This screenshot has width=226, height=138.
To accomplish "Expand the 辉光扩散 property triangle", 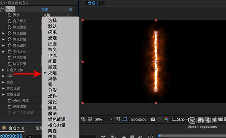I will tap(3, 39).
